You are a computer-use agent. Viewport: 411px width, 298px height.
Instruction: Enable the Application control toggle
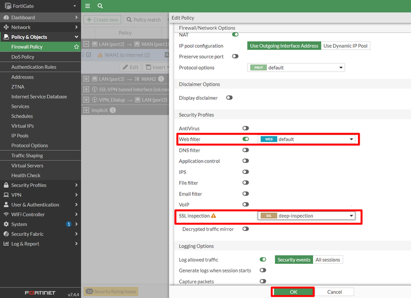tap(245, 161)
